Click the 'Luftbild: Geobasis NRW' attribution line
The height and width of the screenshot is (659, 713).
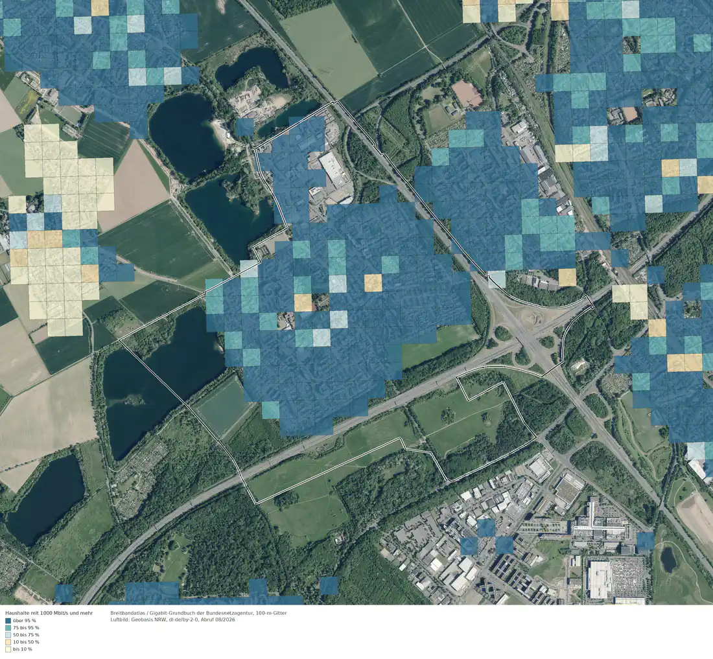pos(173,619)
